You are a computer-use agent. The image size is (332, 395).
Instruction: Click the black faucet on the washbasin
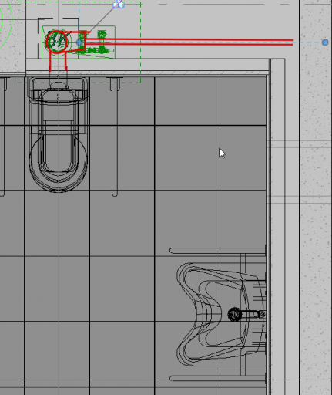(x=246, y=314)
